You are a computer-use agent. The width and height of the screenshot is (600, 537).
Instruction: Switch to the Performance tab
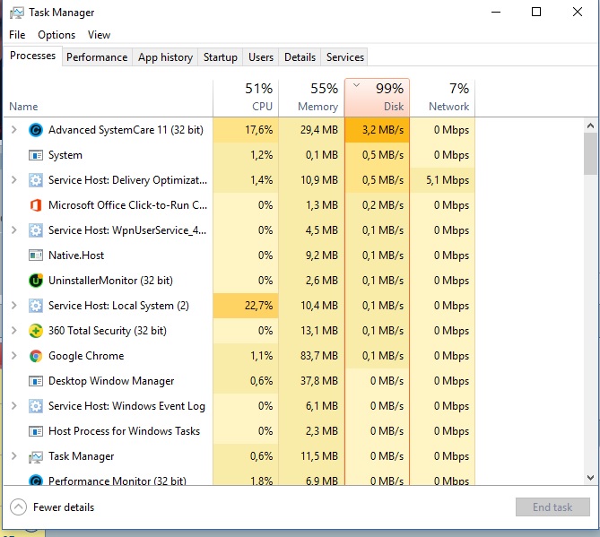97,57
